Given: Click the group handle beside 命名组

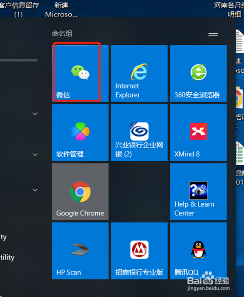Looking at the screenshot, I should pyautogui.click(x=213, y=34).
